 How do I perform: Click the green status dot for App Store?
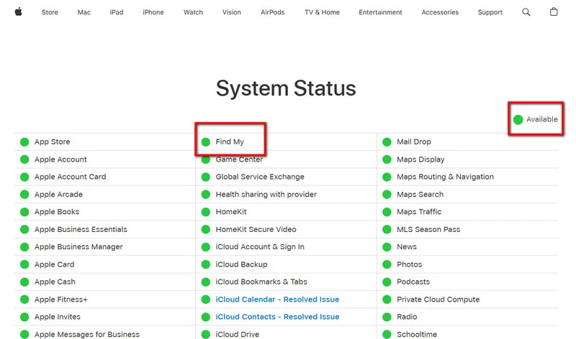click(x=24, y=141)
